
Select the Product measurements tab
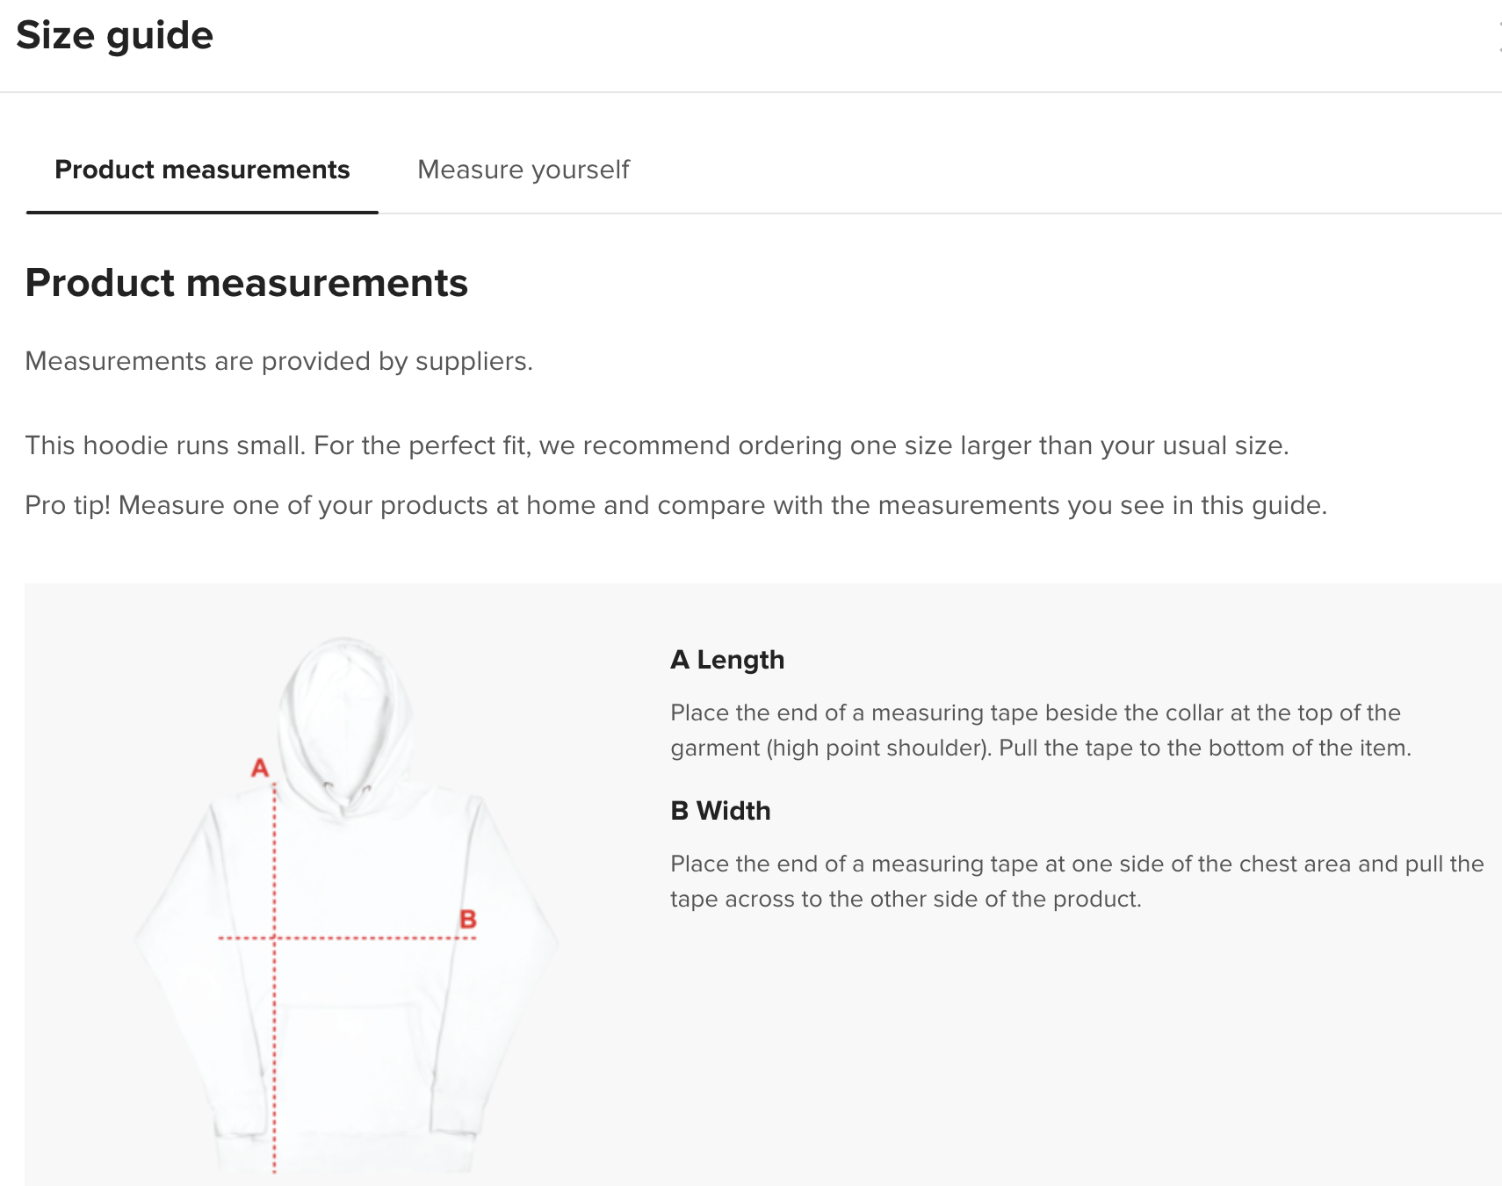pyautogui.click(x=202, y=170)
